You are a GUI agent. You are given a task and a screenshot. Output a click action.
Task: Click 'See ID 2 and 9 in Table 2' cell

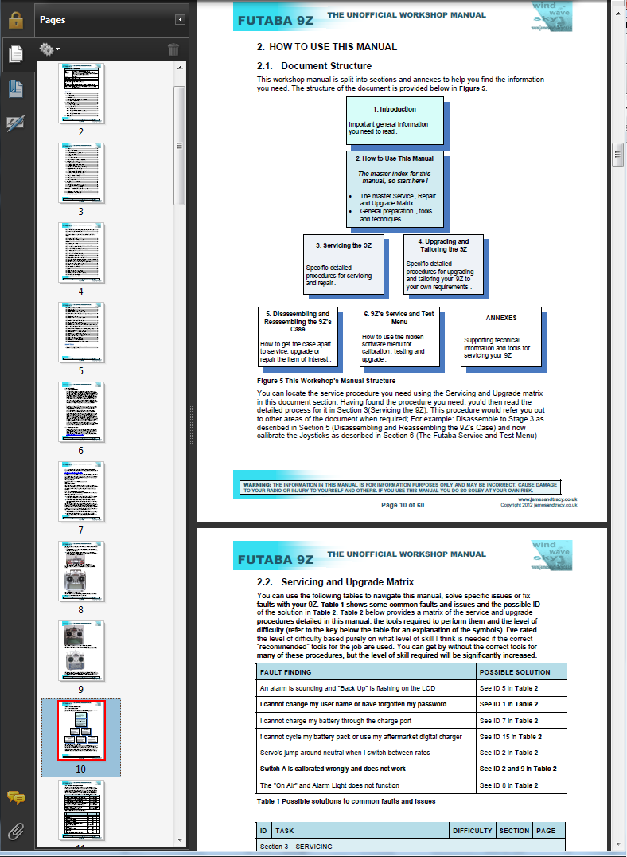click(522, 769)
